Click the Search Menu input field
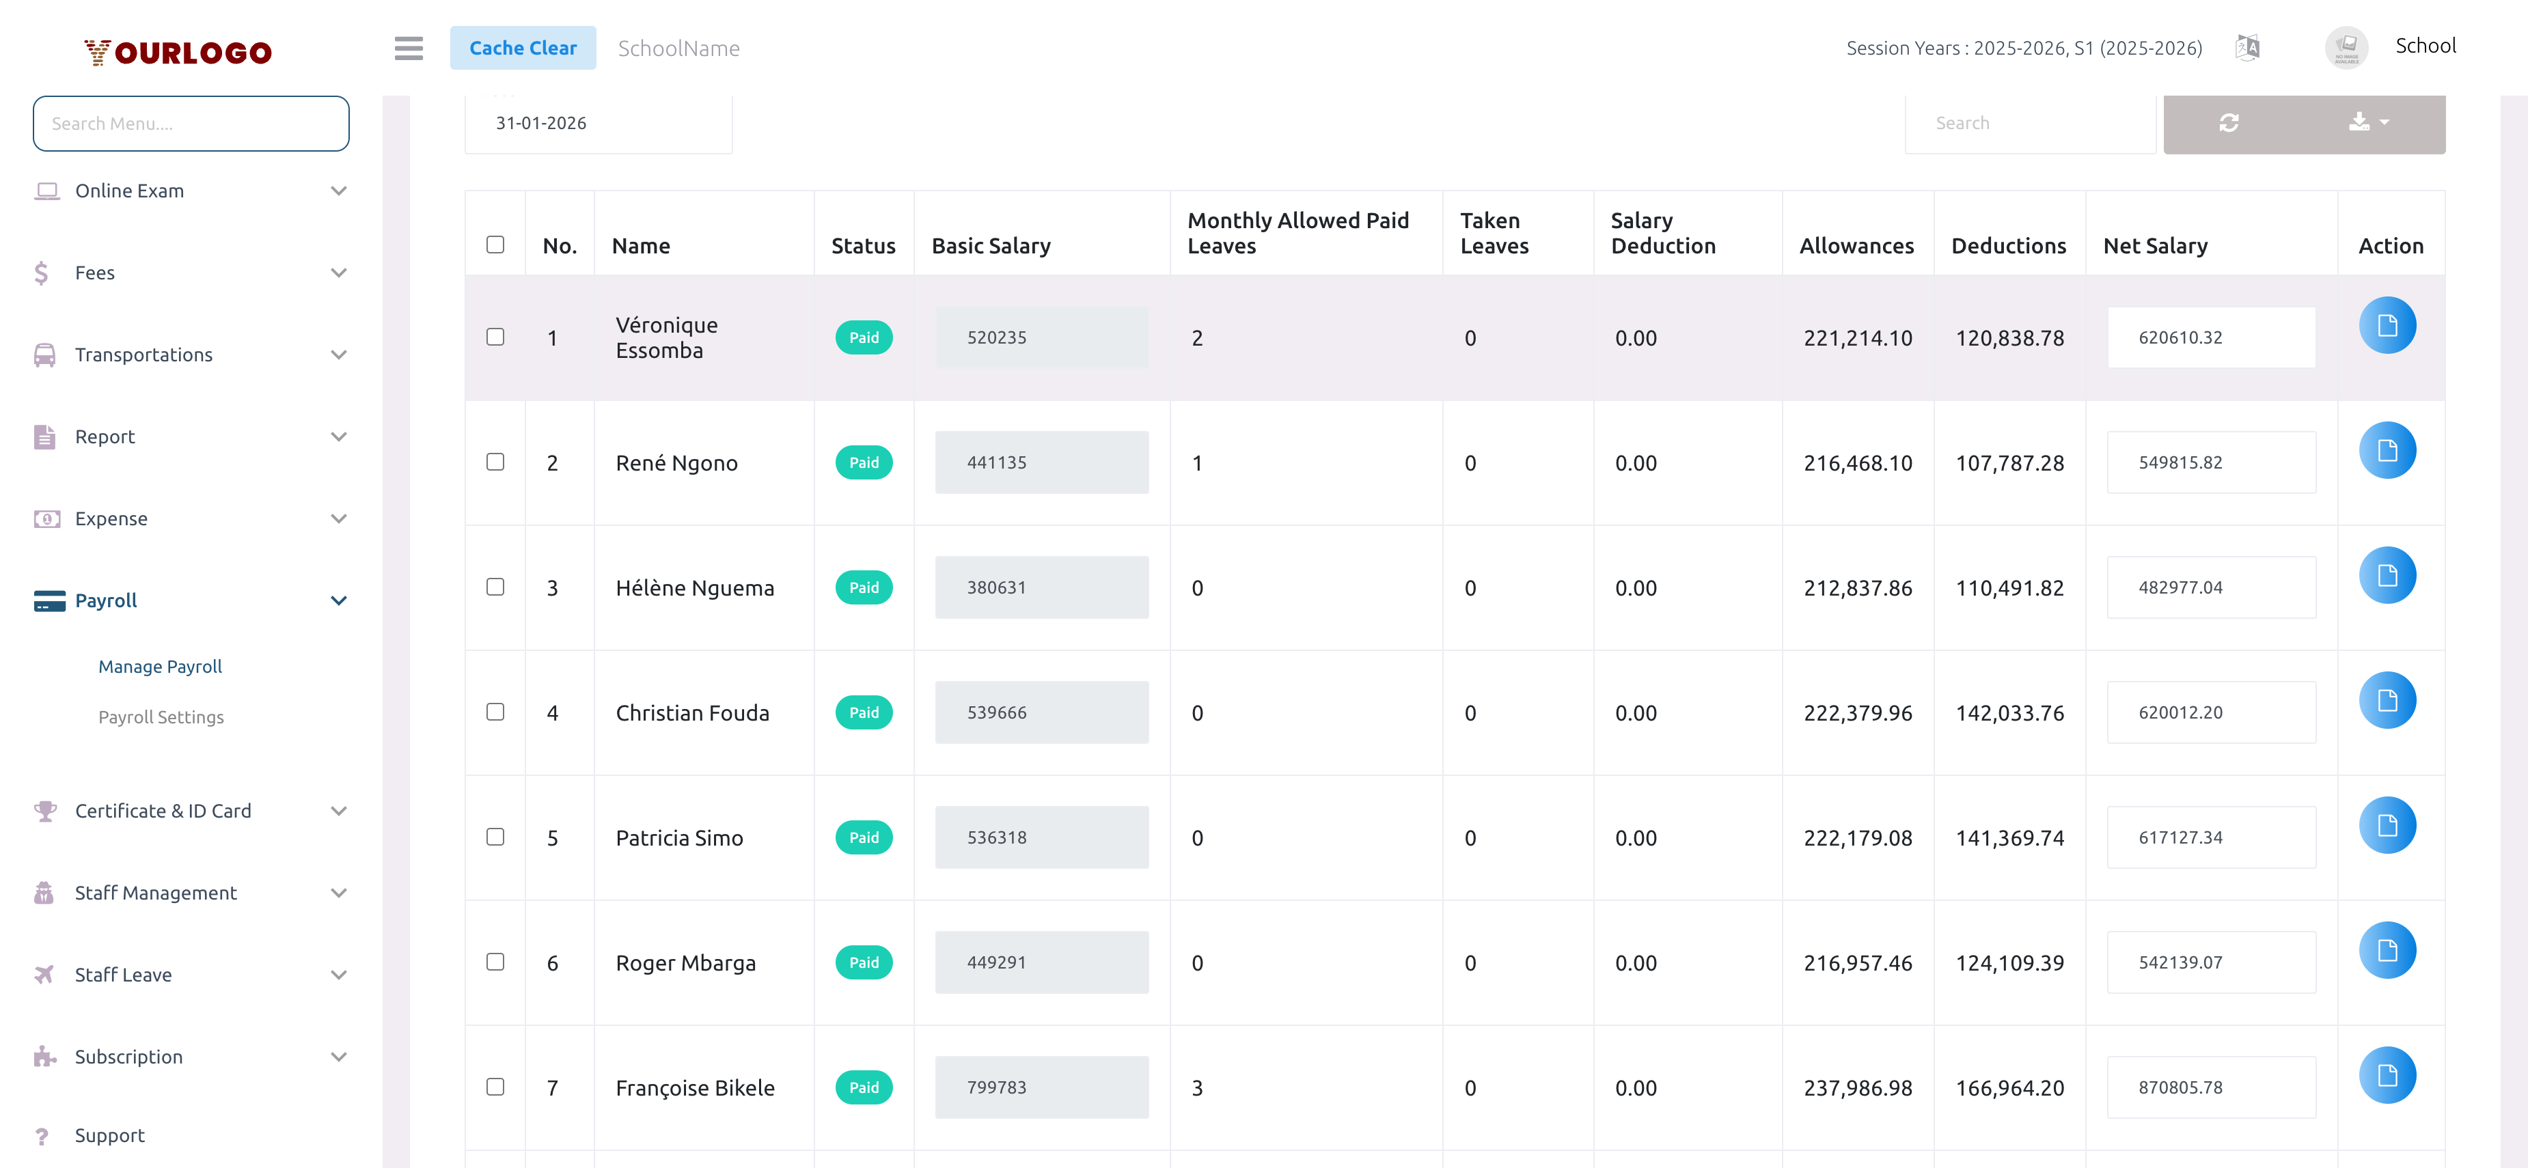Screen dimensions: 2528x1168 pyautogui.click(x=191, y=124)
